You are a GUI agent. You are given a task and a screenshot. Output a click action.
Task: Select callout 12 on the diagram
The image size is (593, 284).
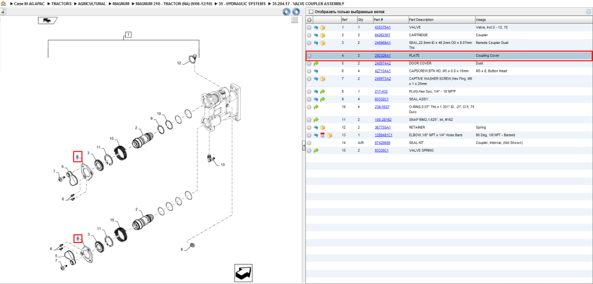(179, 63)
